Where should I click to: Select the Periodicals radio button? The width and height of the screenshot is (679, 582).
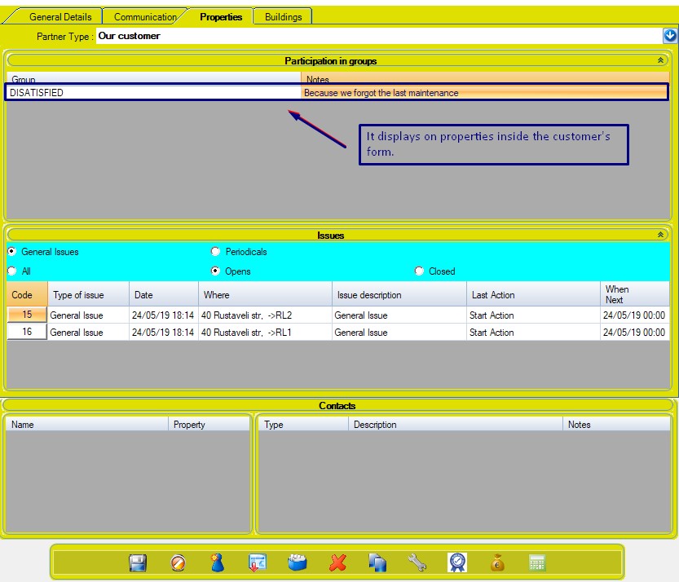(216, 252)
